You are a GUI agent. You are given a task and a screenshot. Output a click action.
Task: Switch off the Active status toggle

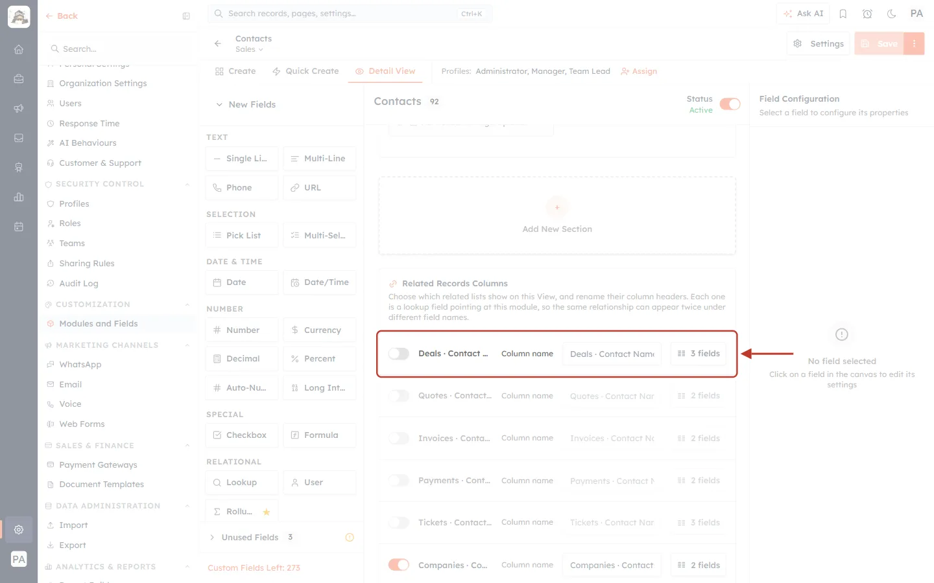730,104
